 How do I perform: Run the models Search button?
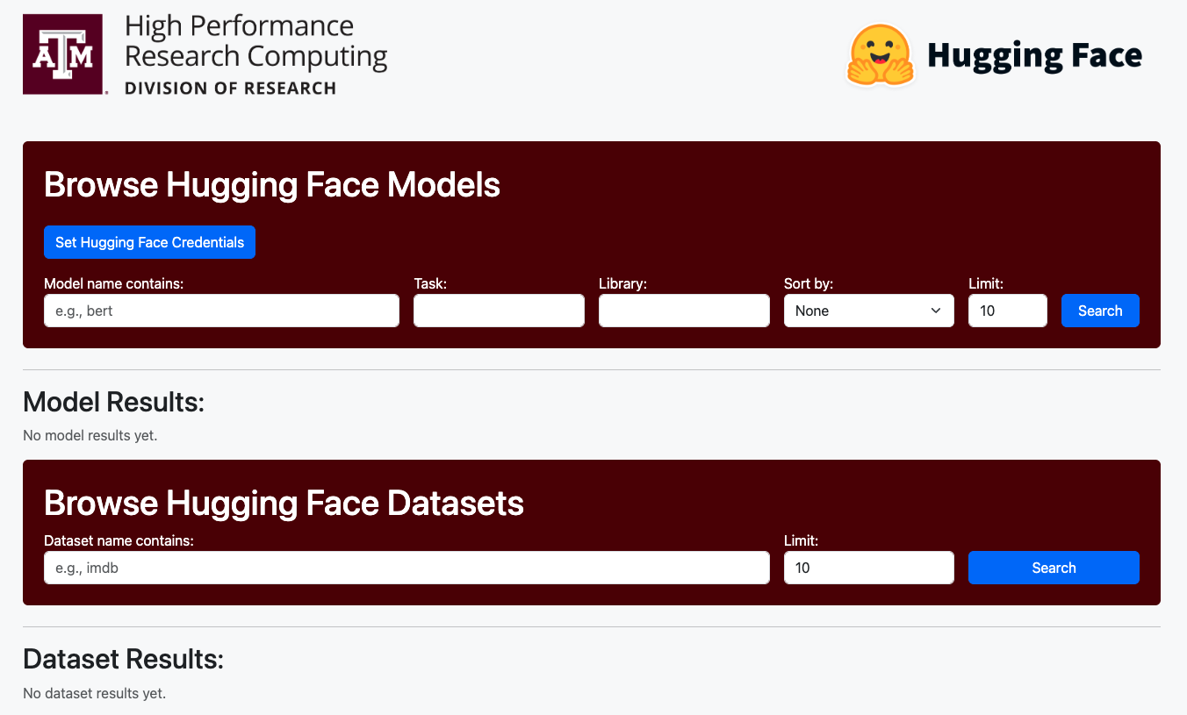pos(1100,311)
